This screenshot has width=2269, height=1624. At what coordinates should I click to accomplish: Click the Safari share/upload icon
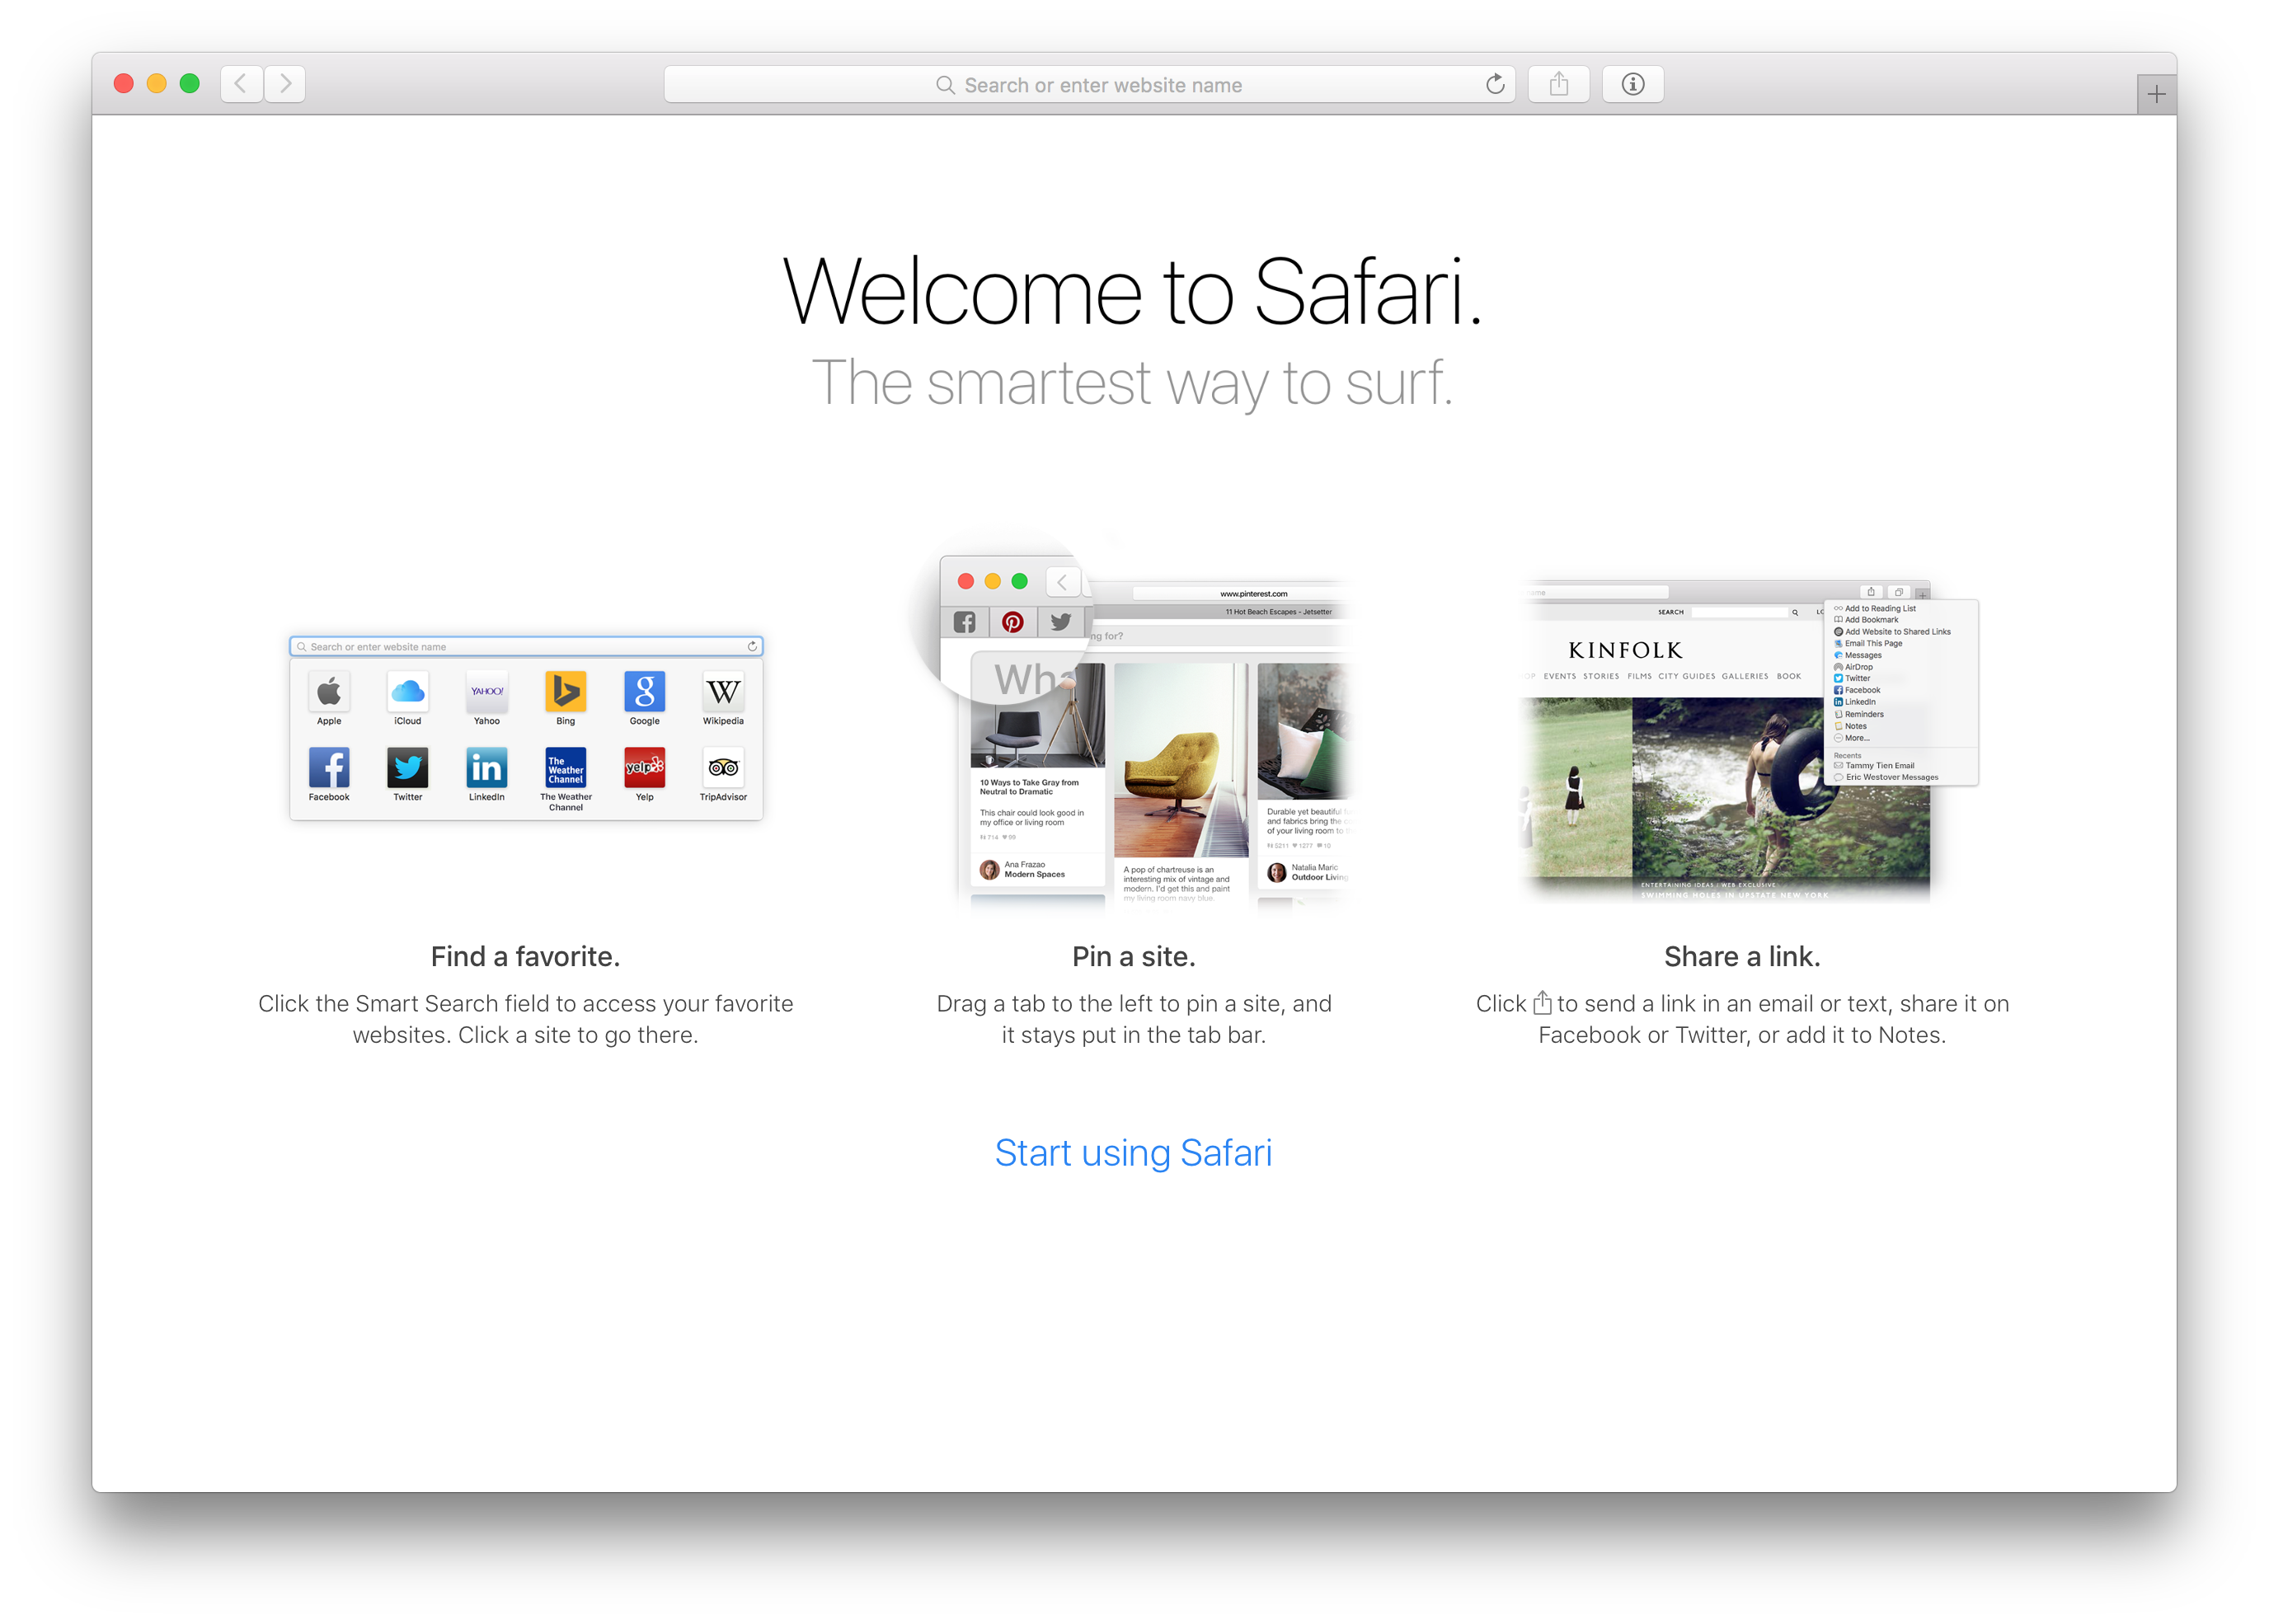[x=1559, y=82]
